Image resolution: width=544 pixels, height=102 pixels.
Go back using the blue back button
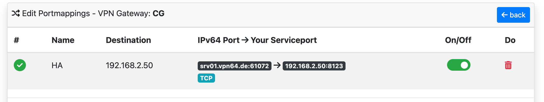point(513,15)
